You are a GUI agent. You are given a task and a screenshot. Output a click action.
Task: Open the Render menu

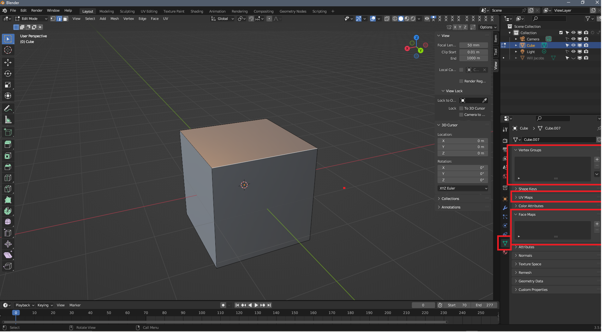(x=37, y=10)
